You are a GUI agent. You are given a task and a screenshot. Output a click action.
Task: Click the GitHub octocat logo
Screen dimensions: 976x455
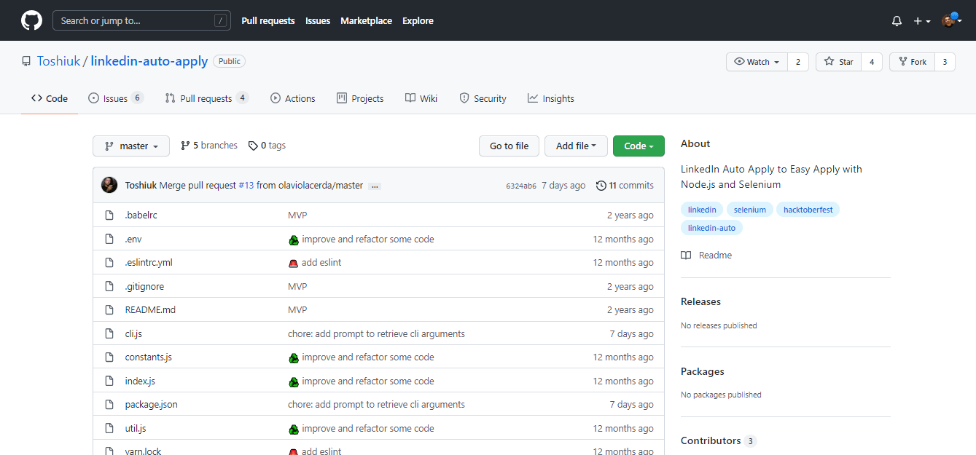pyautogui.click(x=31, y=20)
